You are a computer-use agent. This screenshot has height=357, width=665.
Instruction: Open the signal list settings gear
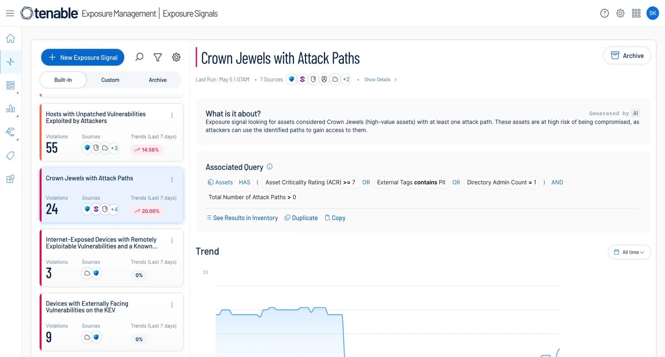tap(176, 57)
